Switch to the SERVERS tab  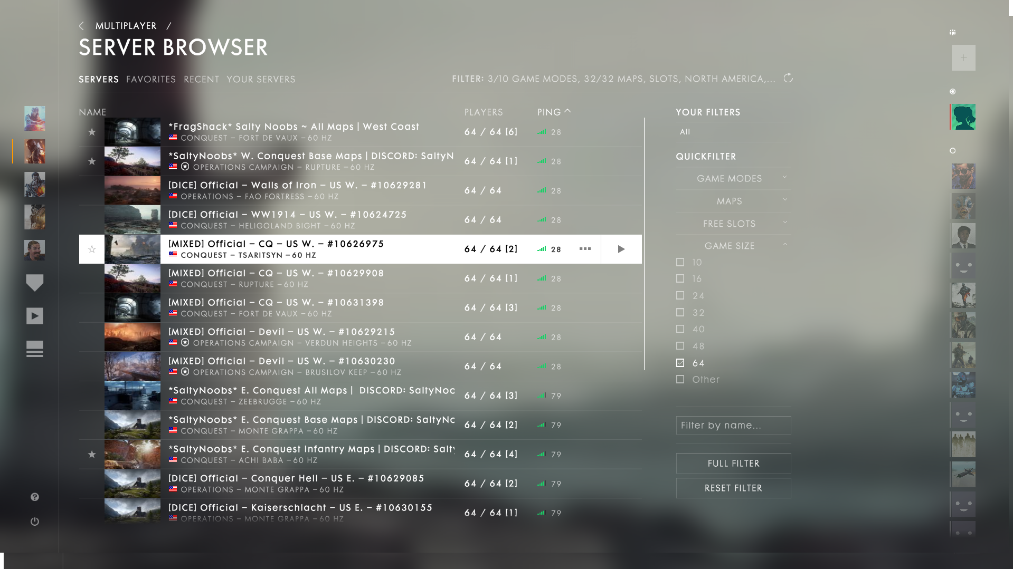click(x=99, y=79)
